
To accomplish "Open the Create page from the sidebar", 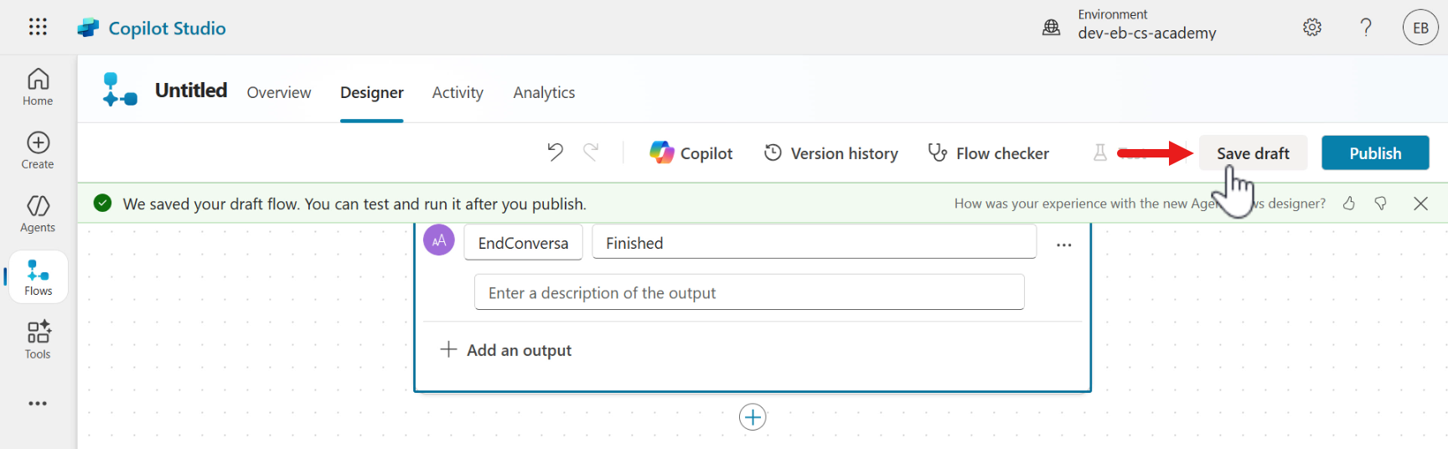I will tap(38, 151).
